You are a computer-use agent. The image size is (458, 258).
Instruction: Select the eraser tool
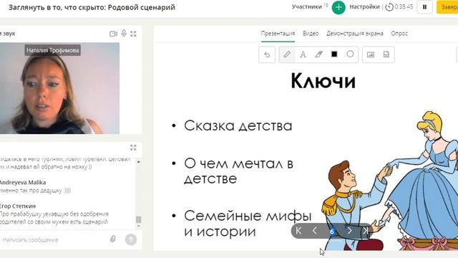click(318, 54)
